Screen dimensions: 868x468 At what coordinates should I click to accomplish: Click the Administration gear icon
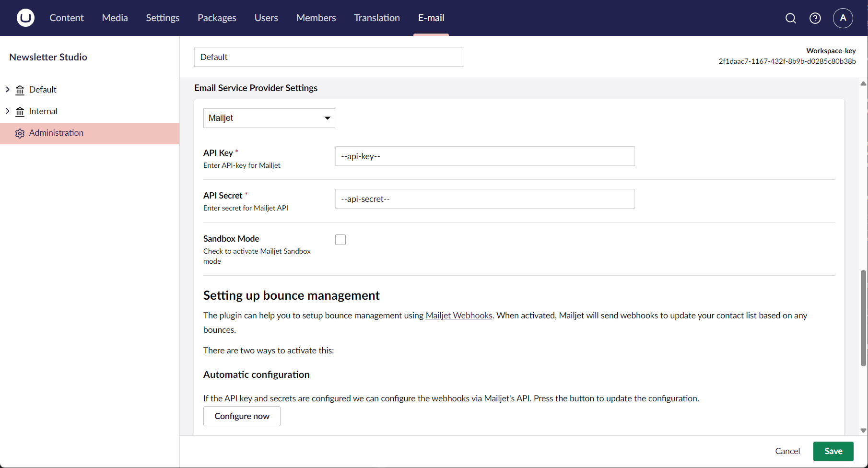(20, 133)
